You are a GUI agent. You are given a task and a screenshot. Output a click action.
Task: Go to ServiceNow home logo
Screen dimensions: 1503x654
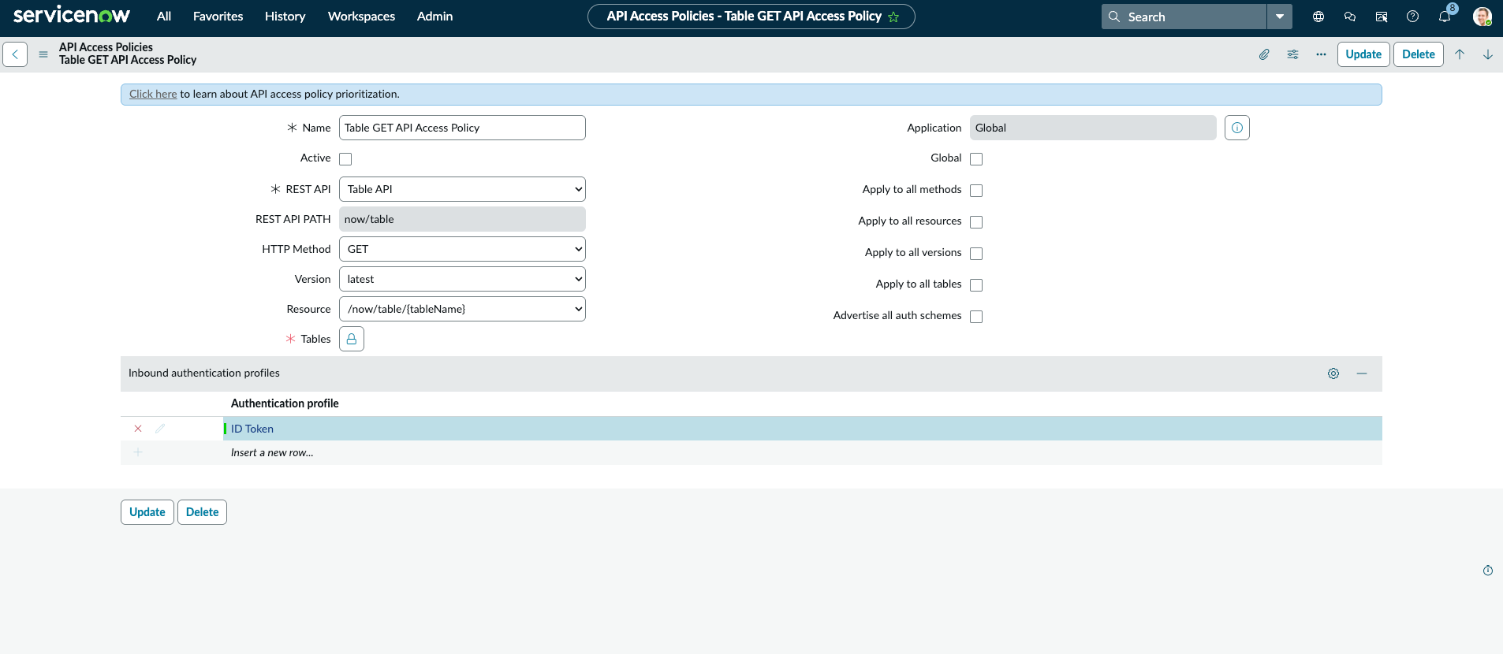(72, 16)
